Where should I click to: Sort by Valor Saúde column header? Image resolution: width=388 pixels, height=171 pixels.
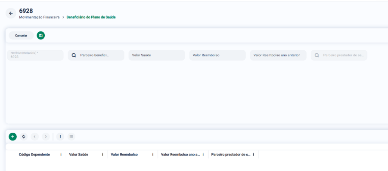tap(79, 155)
